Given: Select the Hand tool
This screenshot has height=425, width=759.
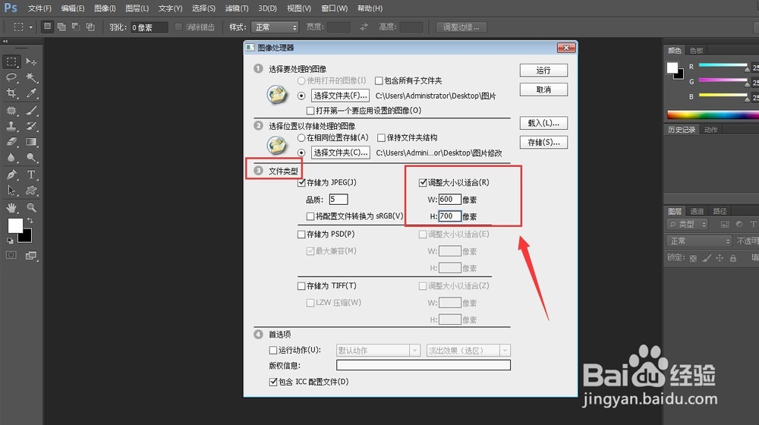Looking at the screenshot, I should (x=11, y=208).
